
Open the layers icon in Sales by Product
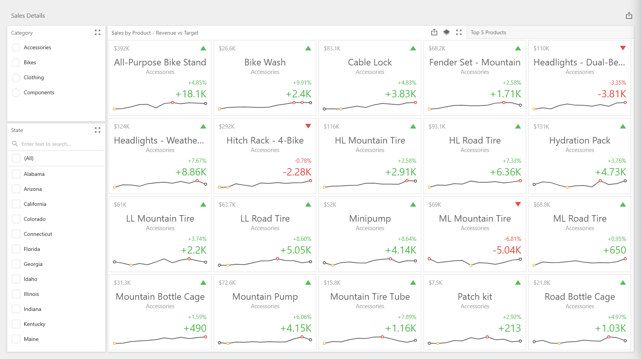click(x=447, y=32)
